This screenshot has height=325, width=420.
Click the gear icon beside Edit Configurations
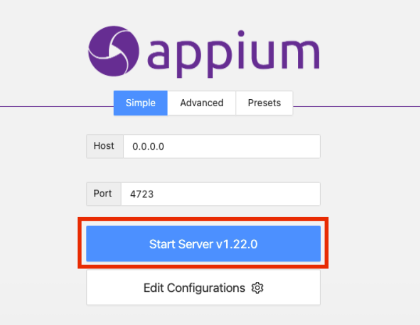pyautogui.click(x=257, y=288)
